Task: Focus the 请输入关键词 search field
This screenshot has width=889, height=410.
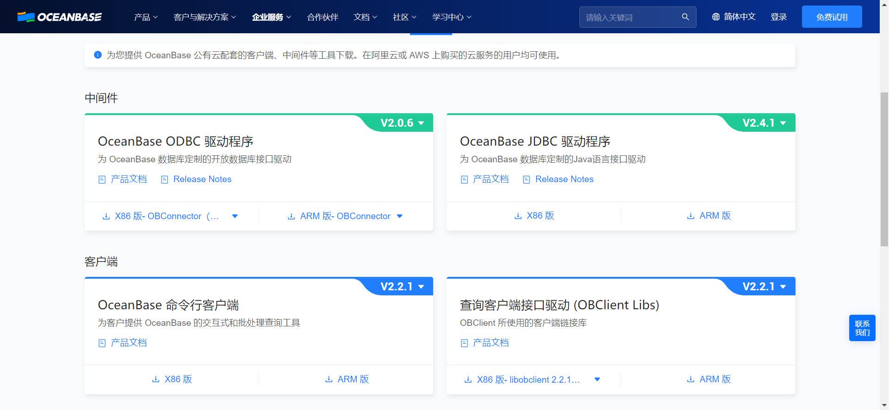Action: click(638, 17)
